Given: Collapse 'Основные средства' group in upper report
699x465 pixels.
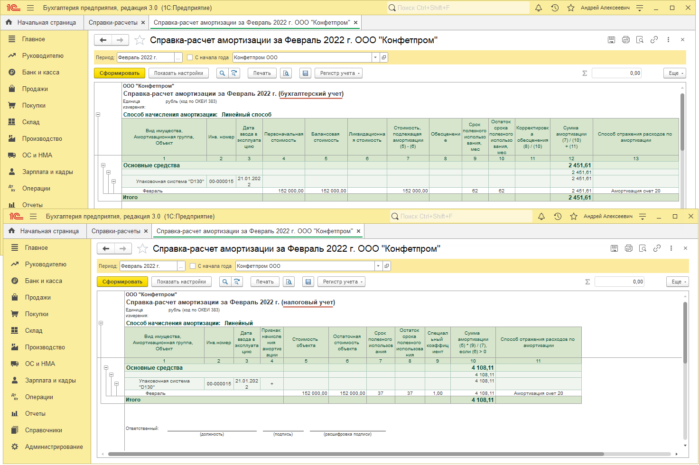Looking at the screenshot, I should coord(103,165).
